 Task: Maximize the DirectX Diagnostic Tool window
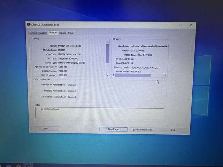(x=180, y=25)
